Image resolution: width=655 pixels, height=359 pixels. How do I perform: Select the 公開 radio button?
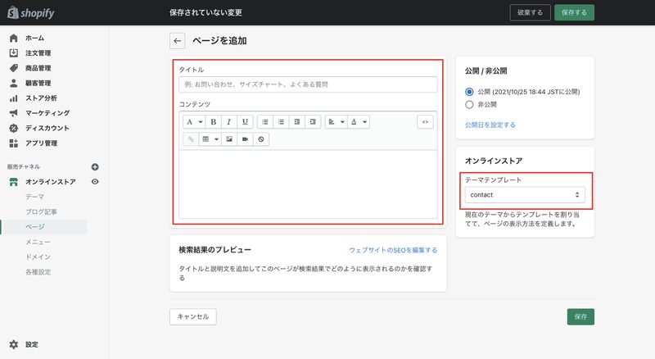click(469, 92)
